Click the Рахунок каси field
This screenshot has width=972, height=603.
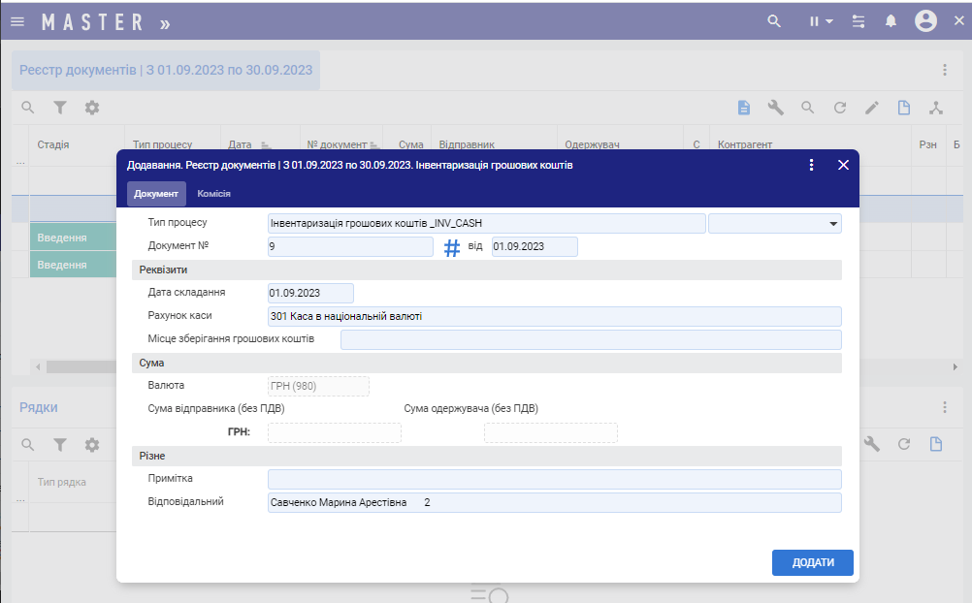[554, 316]
